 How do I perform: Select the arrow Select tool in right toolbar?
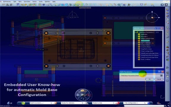[x=167, y=27]
